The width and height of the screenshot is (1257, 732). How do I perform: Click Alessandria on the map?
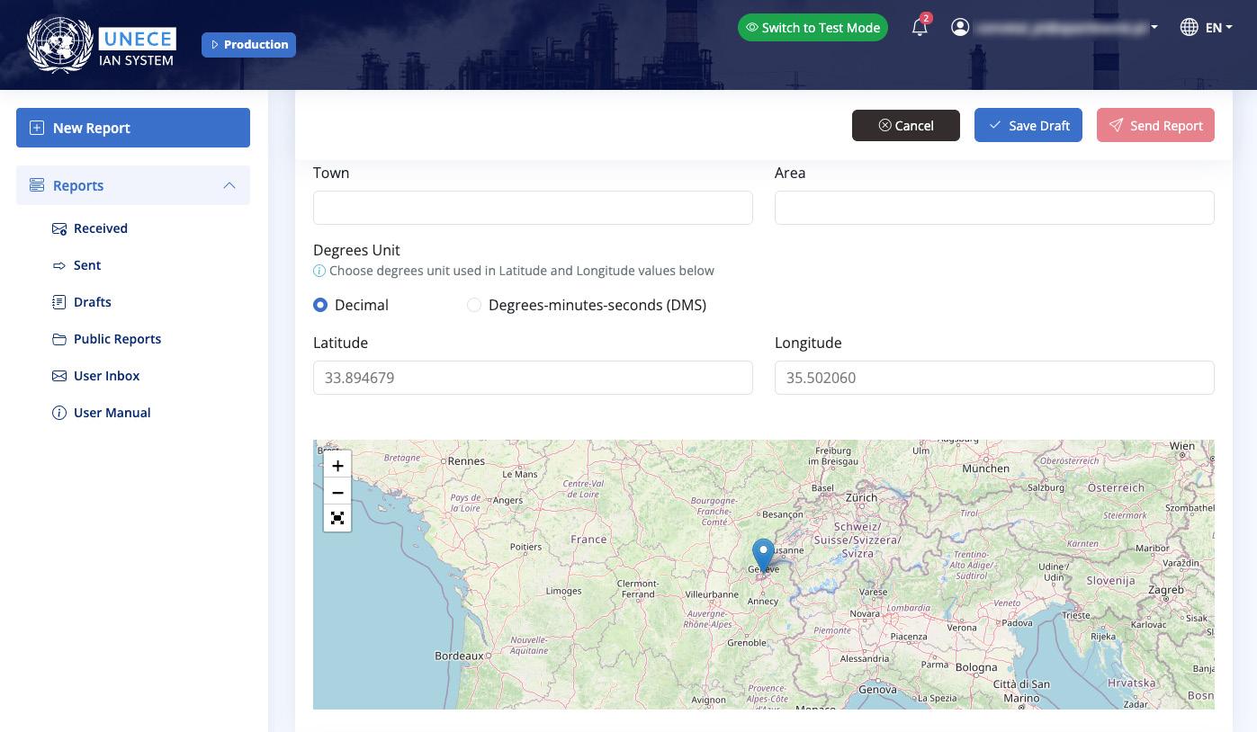pyautogui.click(x=865, y=658)
